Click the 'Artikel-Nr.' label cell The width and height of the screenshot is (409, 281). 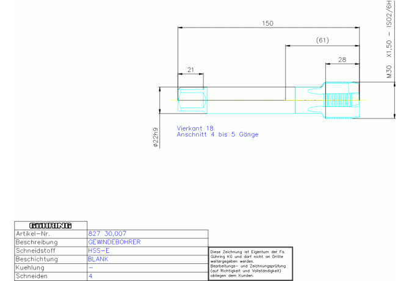coord(51,234)
